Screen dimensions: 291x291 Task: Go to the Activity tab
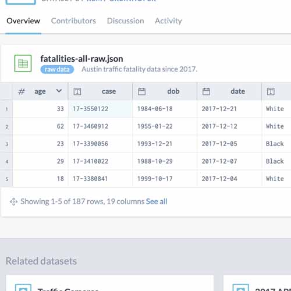pos(168,21)
